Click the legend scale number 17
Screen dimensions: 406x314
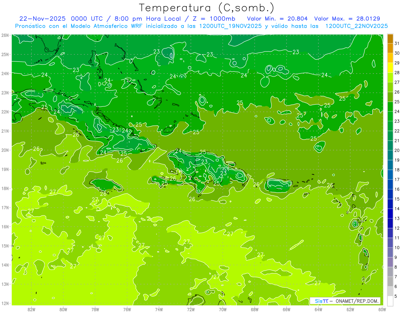[x=397, y=180]
